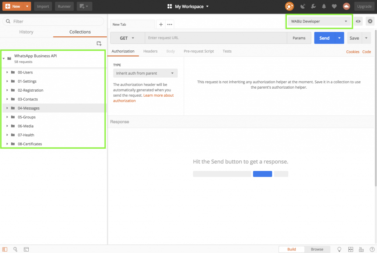Open the user account avatar

pyautogui.click(x=346, y=6)
